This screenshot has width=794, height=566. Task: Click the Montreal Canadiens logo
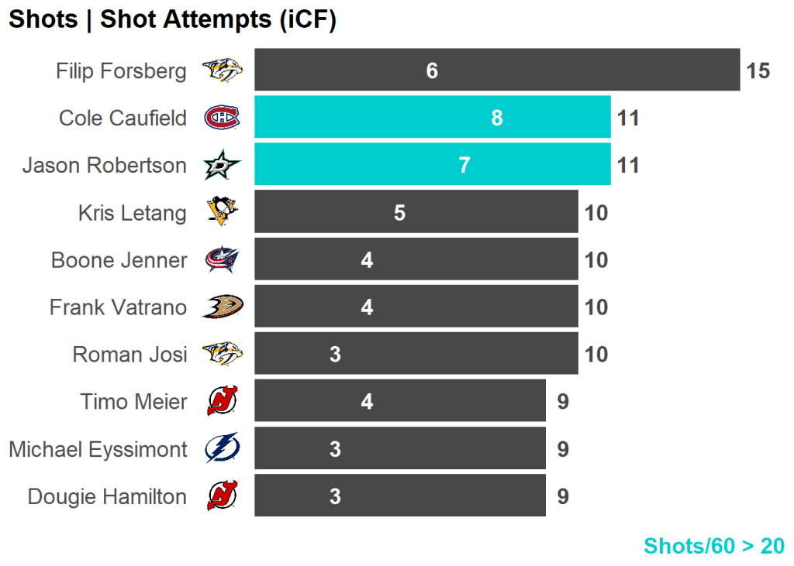click(223, 118)
